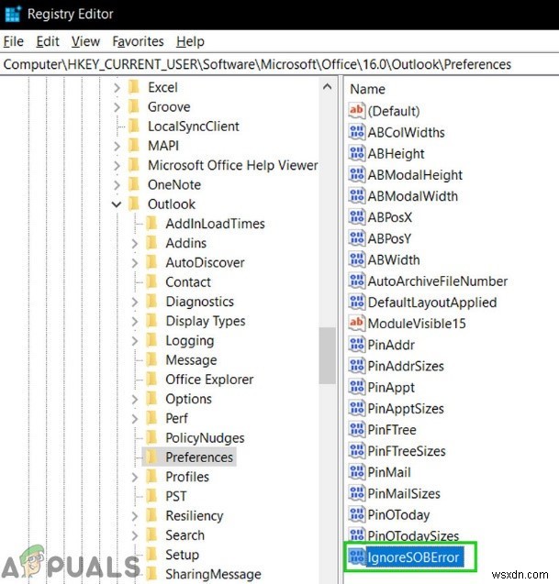Select the Profiles key

[187, 477]
